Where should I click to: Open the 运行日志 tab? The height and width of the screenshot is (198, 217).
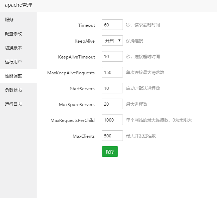[x=18, y=104]
